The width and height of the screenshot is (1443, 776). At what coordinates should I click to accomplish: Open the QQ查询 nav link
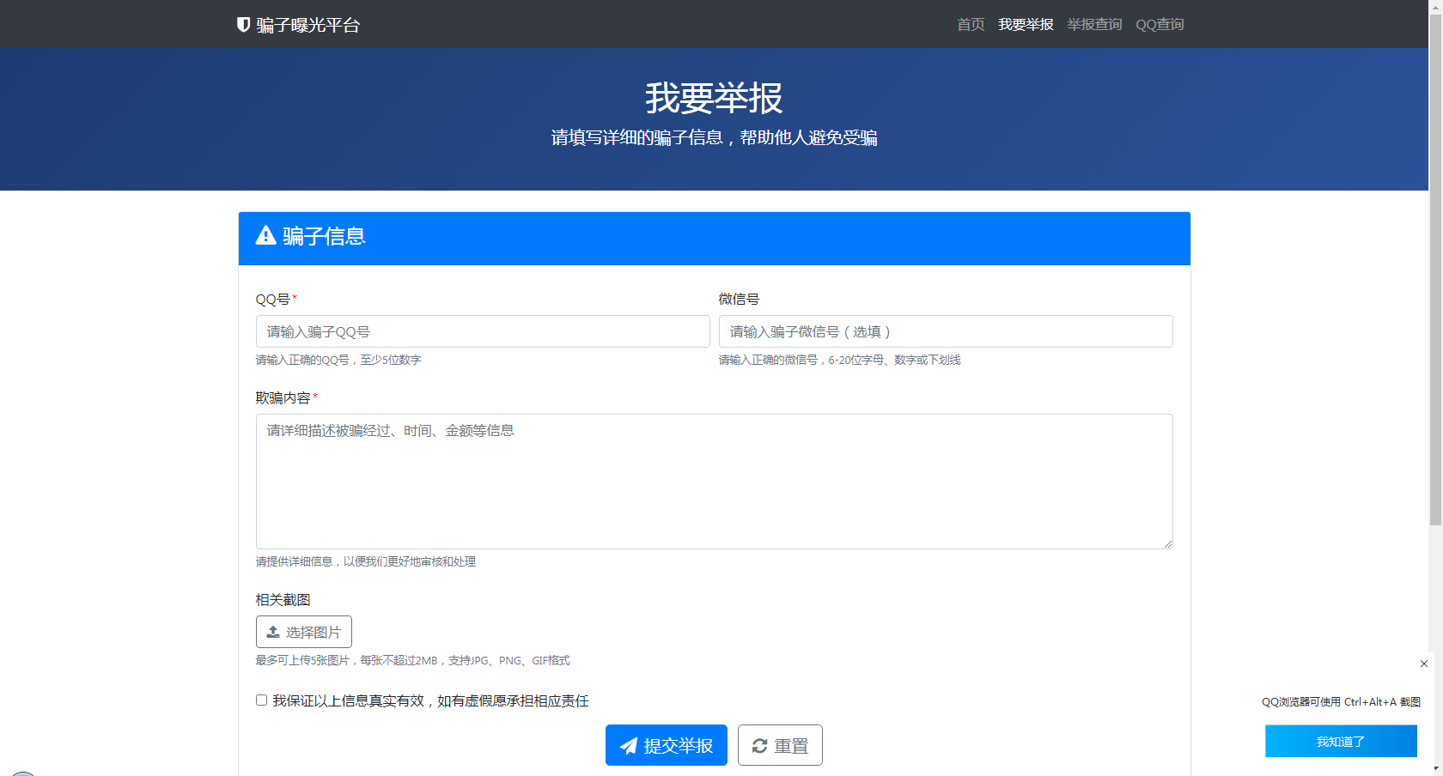(x=1160, y=25)
